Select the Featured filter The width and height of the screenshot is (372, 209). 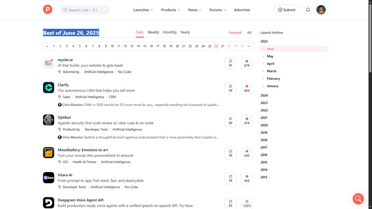[235, 33]
